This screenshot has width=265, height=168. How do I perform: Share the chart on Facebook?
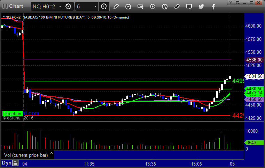point(213,7)
